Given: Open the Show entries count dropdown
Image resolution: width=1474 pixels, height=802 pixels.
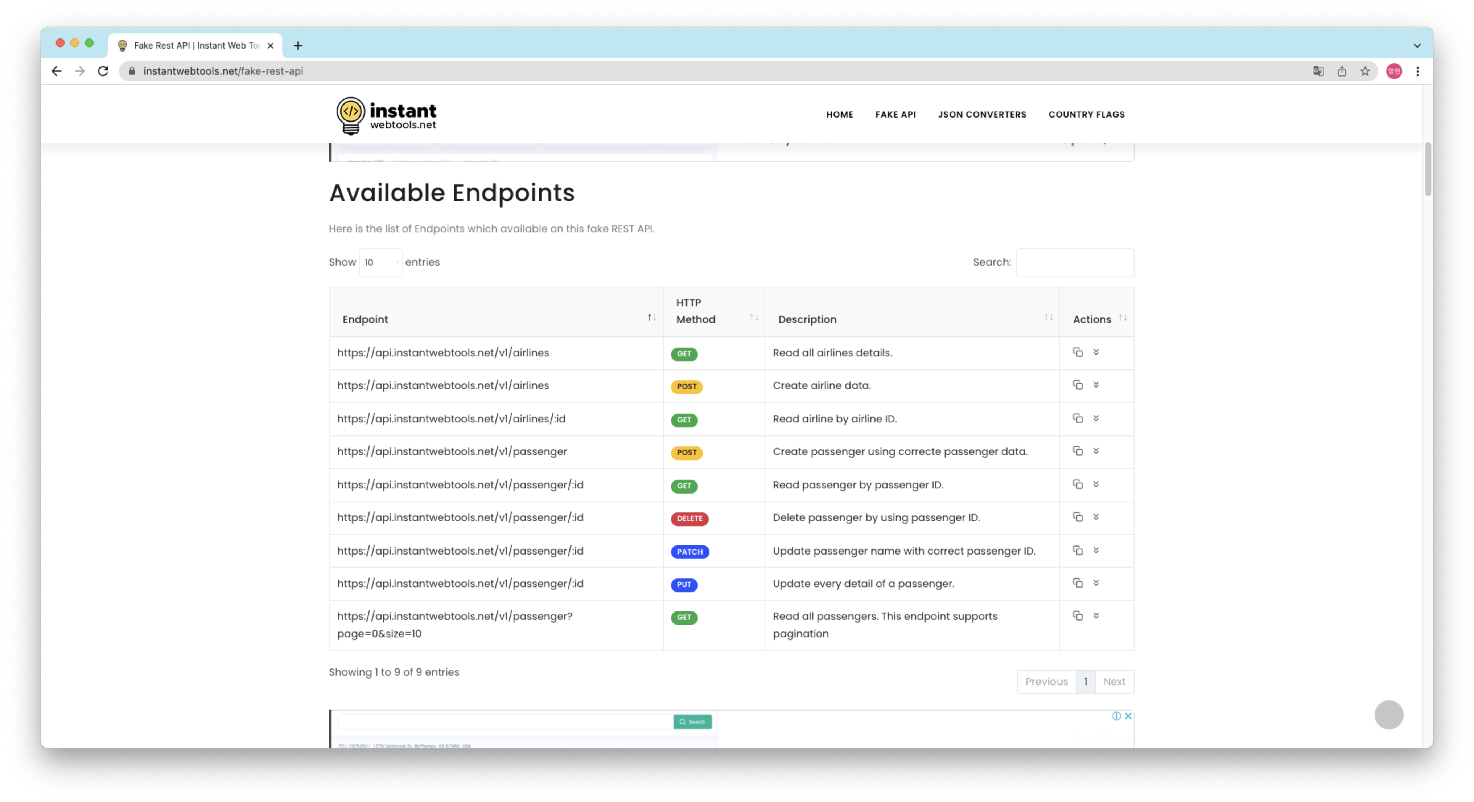Looking at the screenshot, I should [x=380, y=263].
